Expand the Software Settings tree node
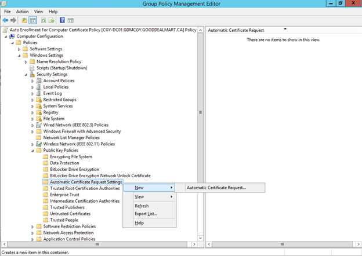Image resolution: width=362 pixels, height=256 pixels. [19, 49]
